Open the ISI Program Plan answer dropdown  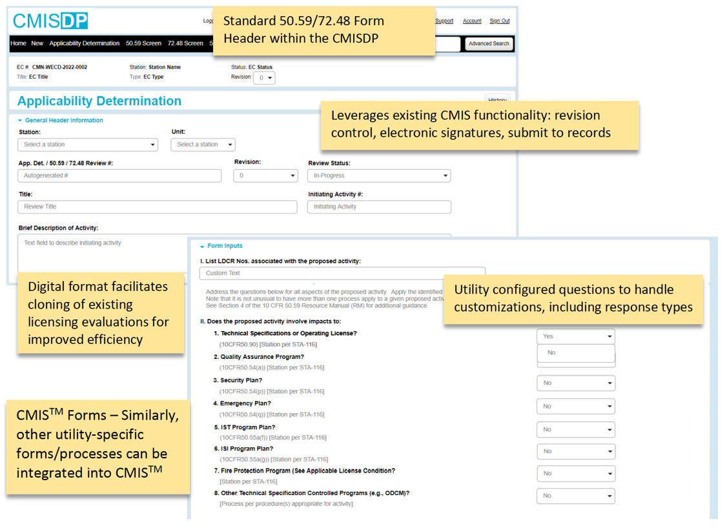tap(576, 451)
